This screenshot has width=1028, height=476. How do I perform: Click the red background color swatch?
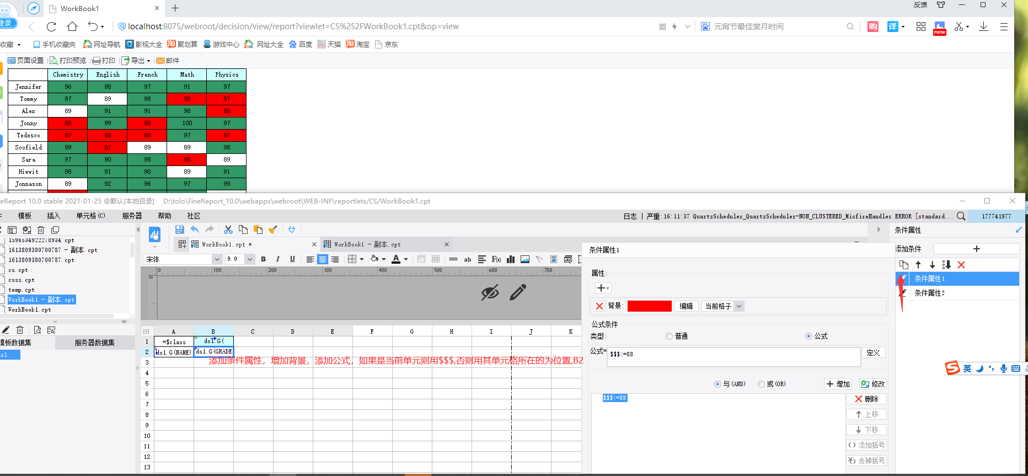[x=649, y=306]
